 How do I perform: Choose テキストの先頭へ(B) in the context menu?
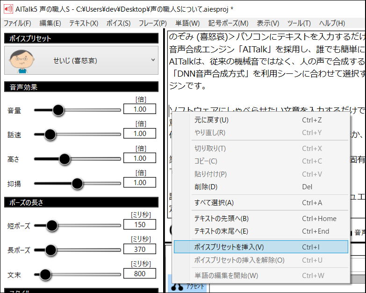[x=261, y=218]
